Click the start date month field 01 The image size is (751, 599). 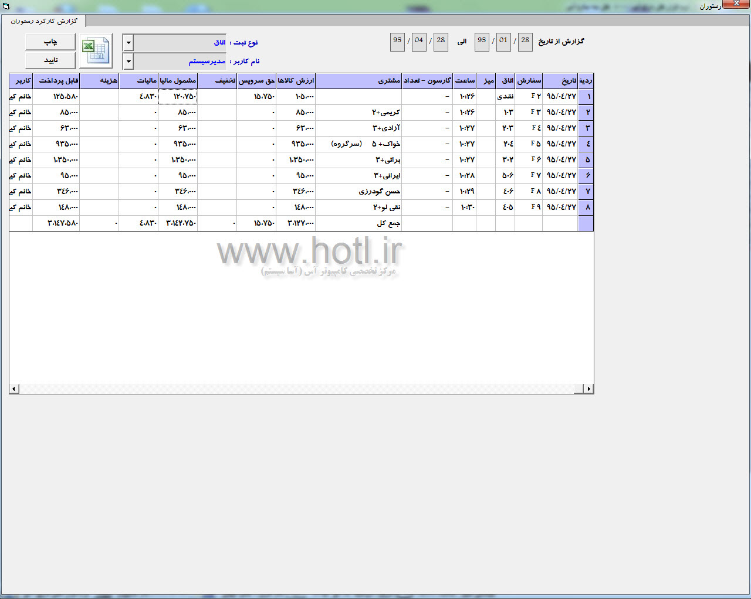coord(503,41)
